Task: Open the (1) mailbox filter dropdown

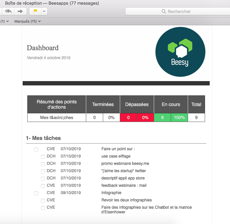Action: coord(5,21)
